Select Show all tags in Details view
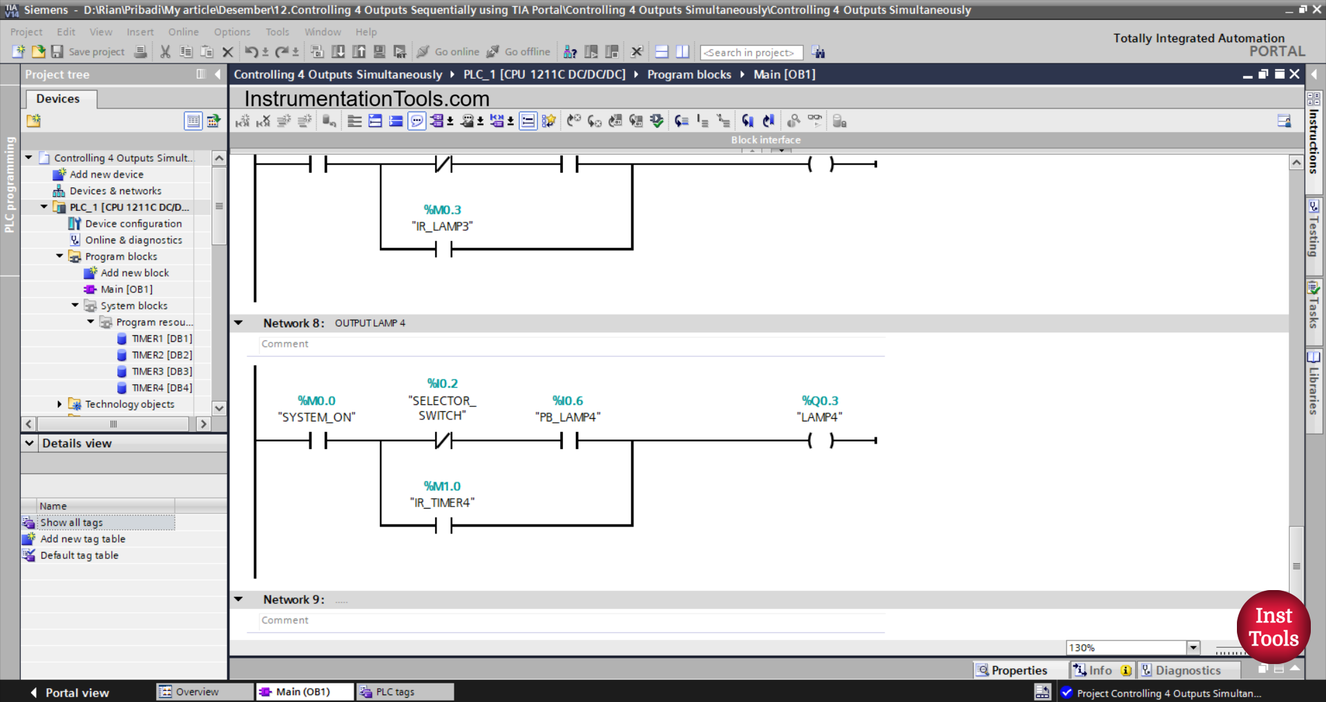The image size is (1326, 702). click(70, 522)
